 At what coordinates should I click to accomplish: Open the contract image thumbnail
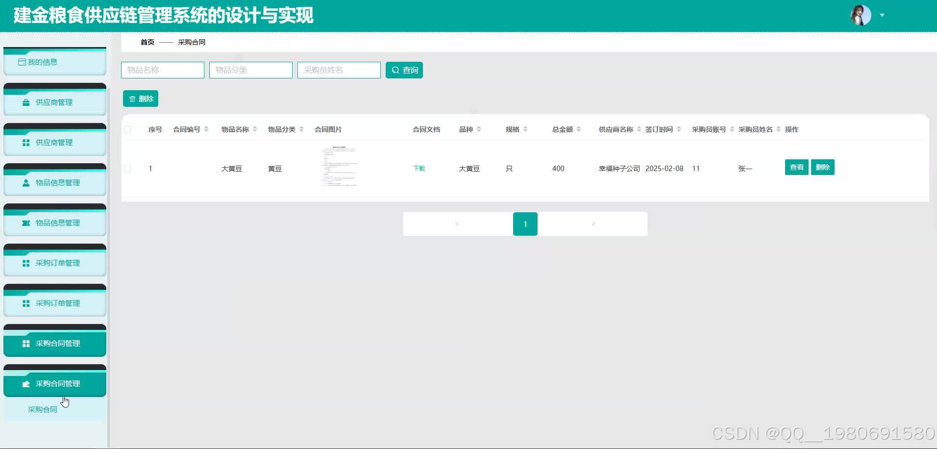coord(339,167)
